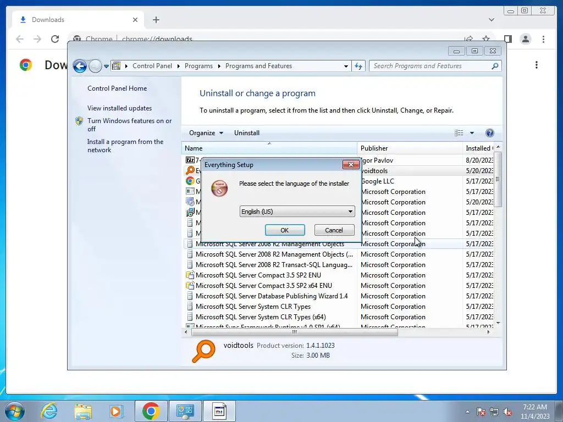Open the Programs and Features help icon
The width and height of the screenshot is (563, 422).
(489, 133)
